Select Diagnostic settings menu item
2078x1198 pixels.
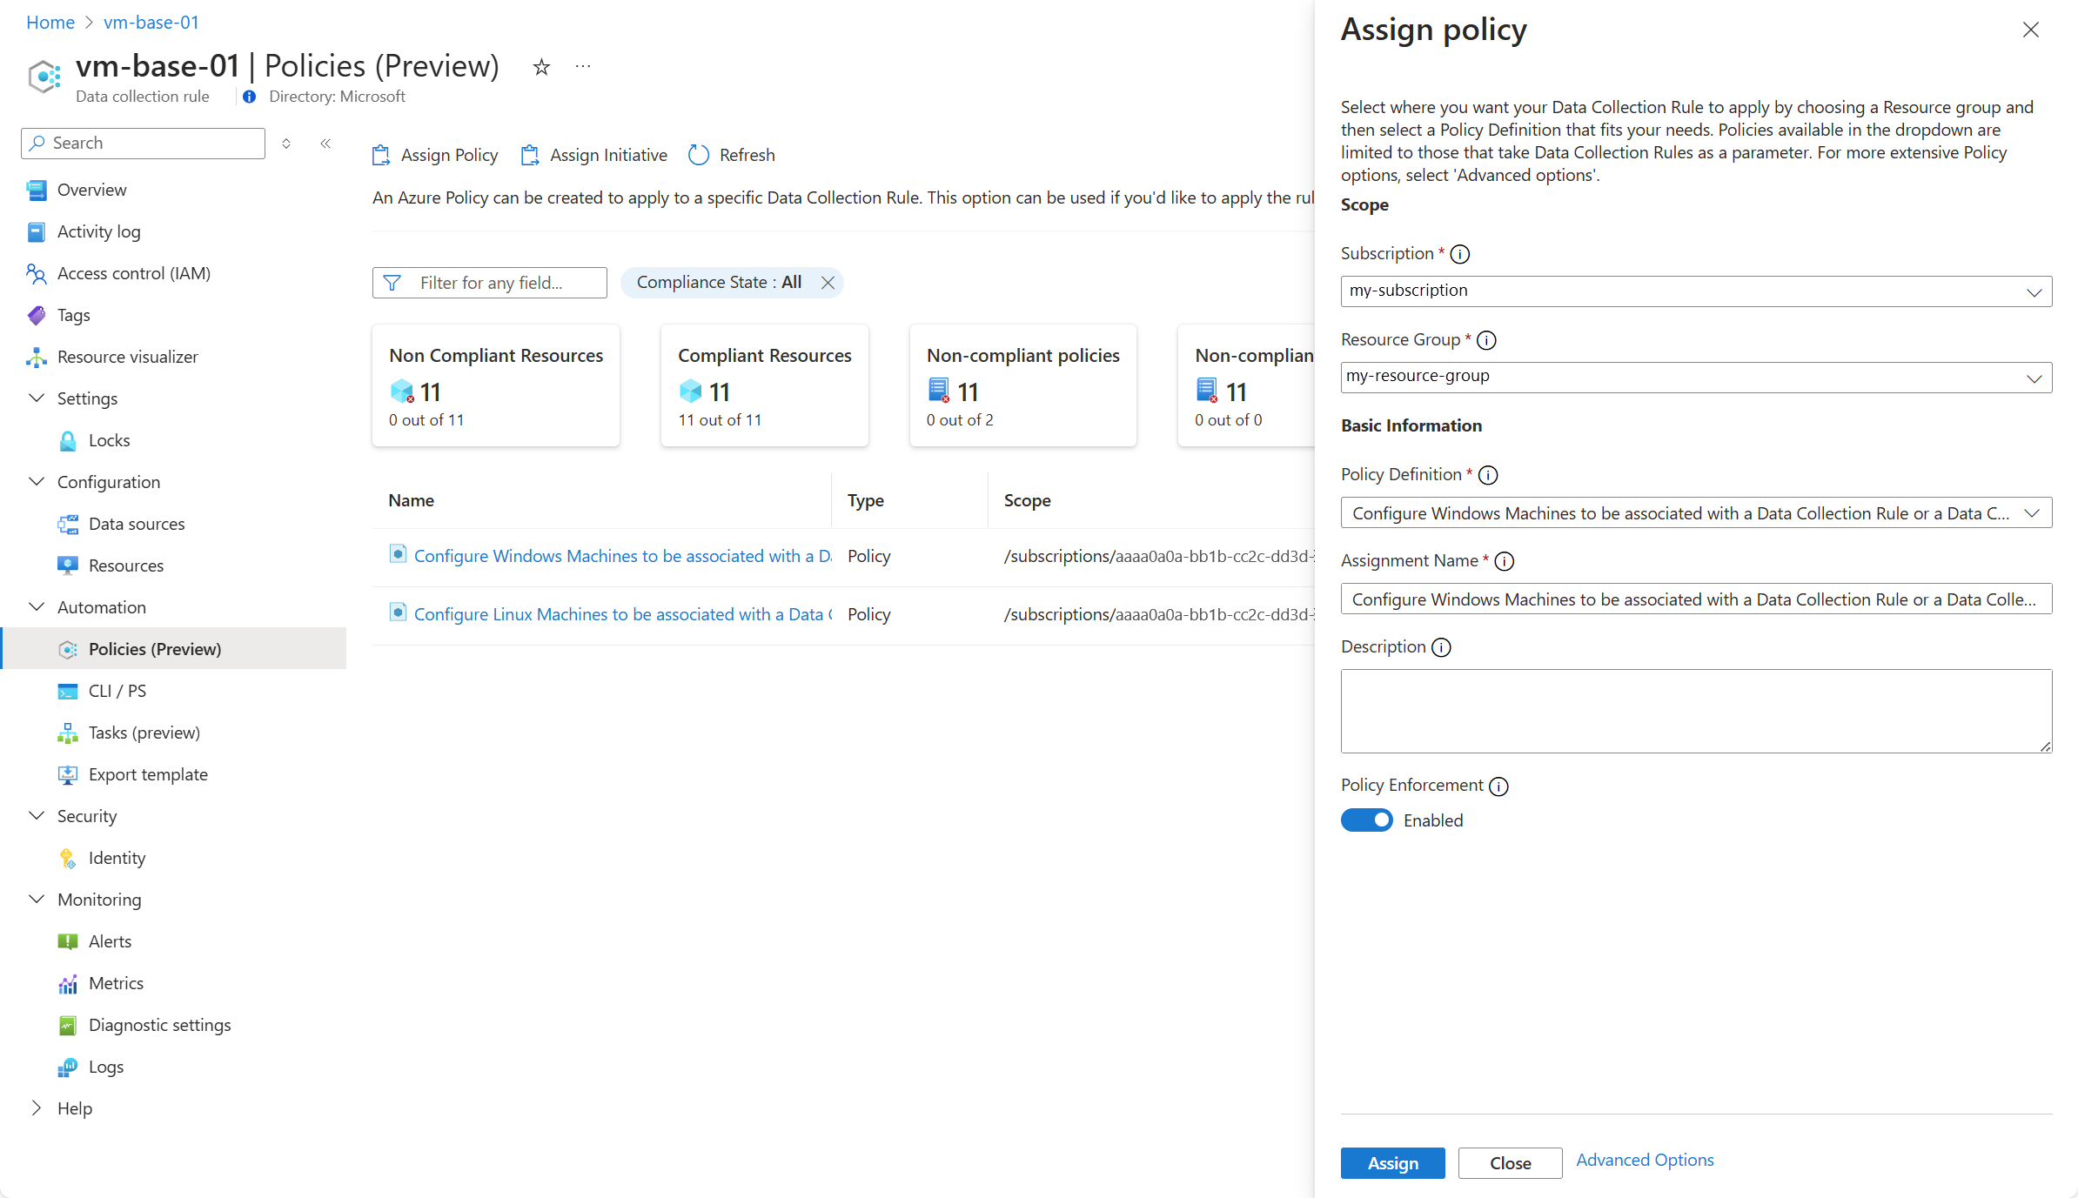(x=160, y=1025)
